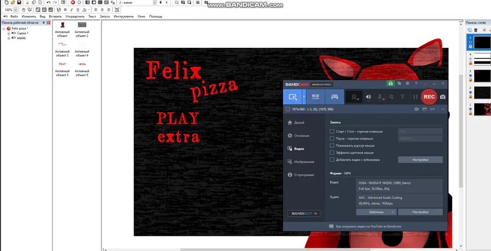Go to previous frame arrow

pyautogui.click(x=160, y=2)
